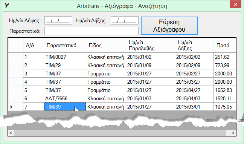Click the amount 1075,05
The image size is (244, 144).
point(225,107)
